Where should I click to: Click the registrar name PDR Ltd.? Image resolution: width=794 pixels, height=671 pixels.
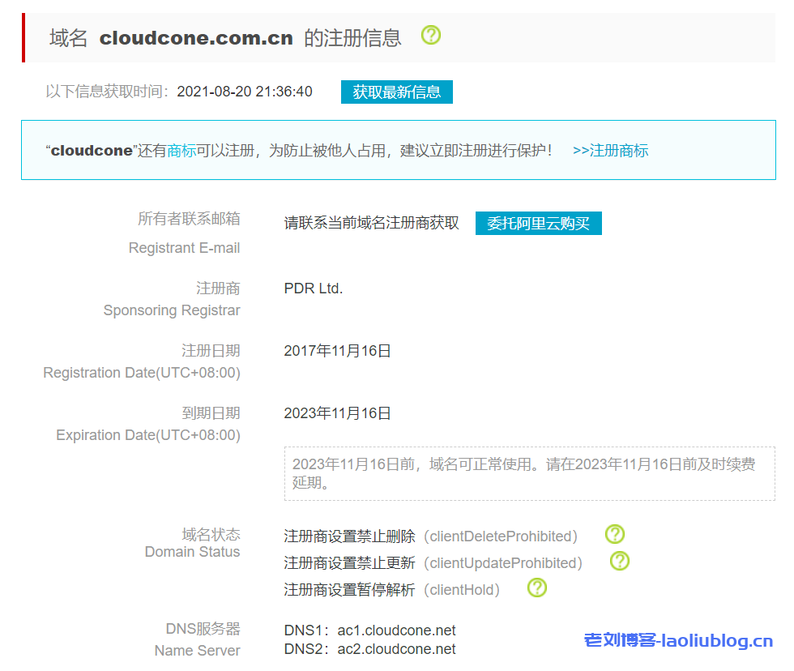[313, 288]
